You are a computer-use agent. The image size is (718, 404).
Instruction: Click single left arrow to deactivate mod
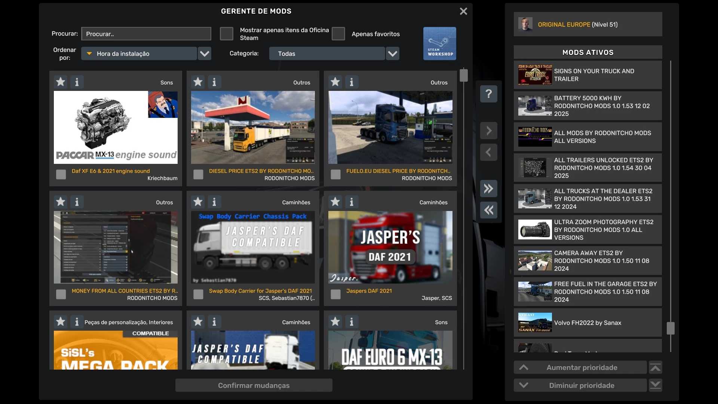488,152
